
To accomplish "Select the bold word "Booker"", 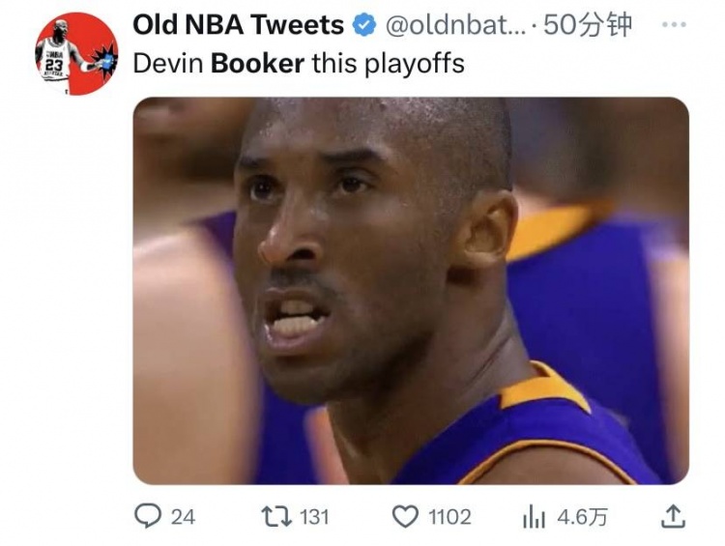I will click(x=257, y=64).
